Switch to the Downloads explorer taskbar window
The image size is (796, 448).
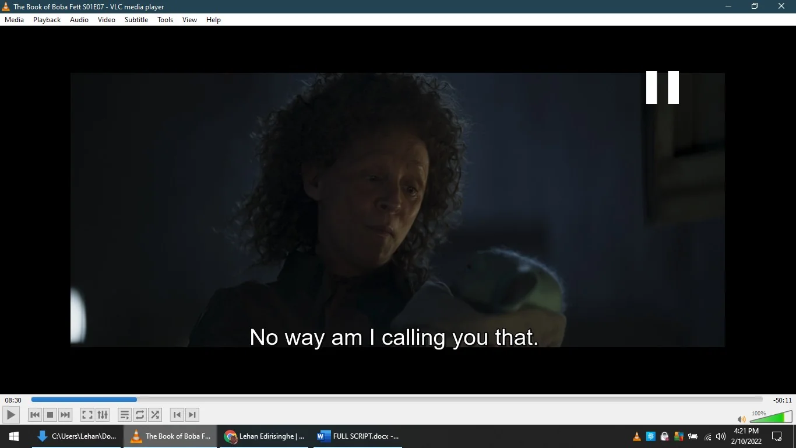(77, 436)
